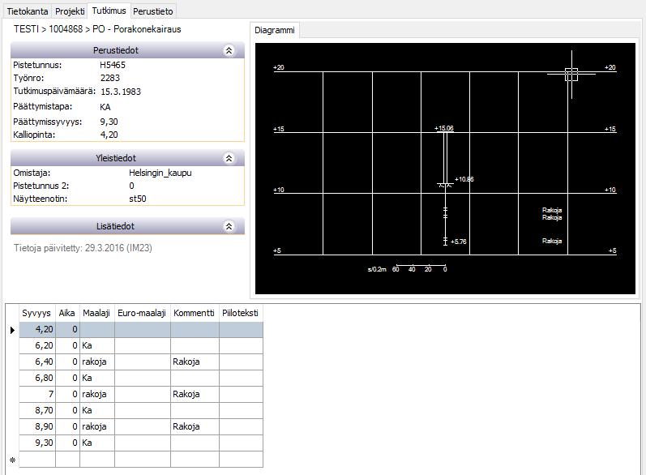Click Kommentti cell Rakoja in row 8,90
Screen dimensions: 646x475
click(195, 427)
